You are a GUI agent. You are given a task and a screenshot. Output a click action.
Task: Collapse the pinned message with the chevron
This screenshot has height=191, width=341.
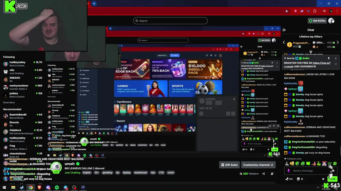tap(336, 64)
